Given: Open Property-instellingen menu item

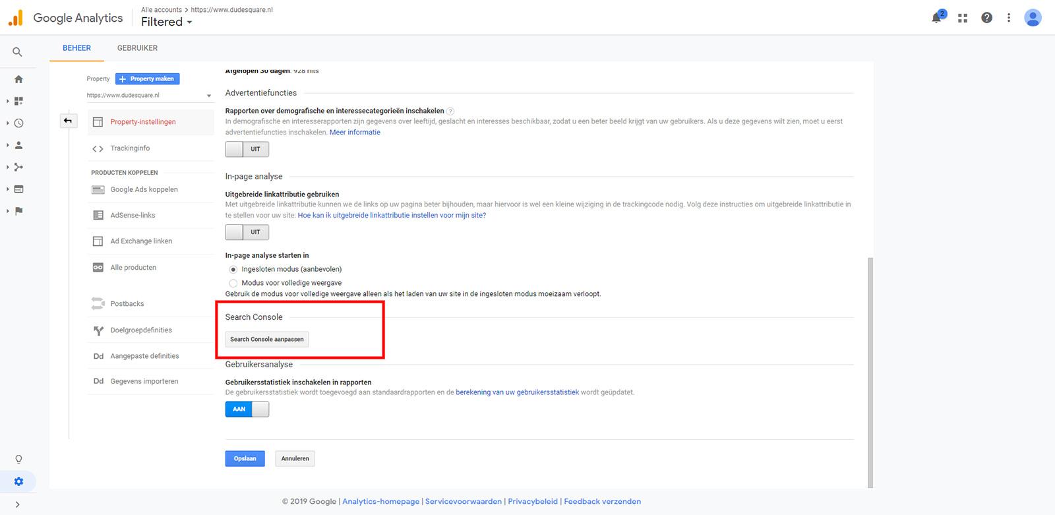Looking at the screenshot, I should click(151, 122).
